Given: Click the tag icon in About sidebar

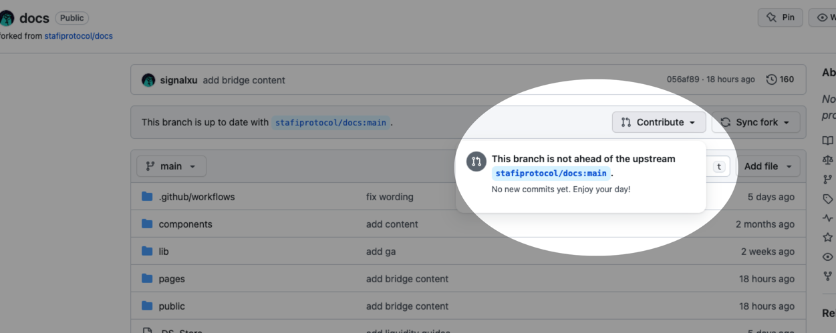Looking at the screenshot, I should [x=828, y=199].
